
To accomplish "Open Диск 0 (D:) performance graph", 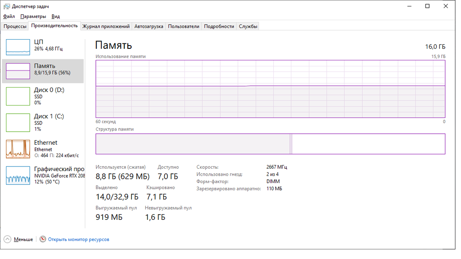I will pyautogui.click(x=18, y=96).
